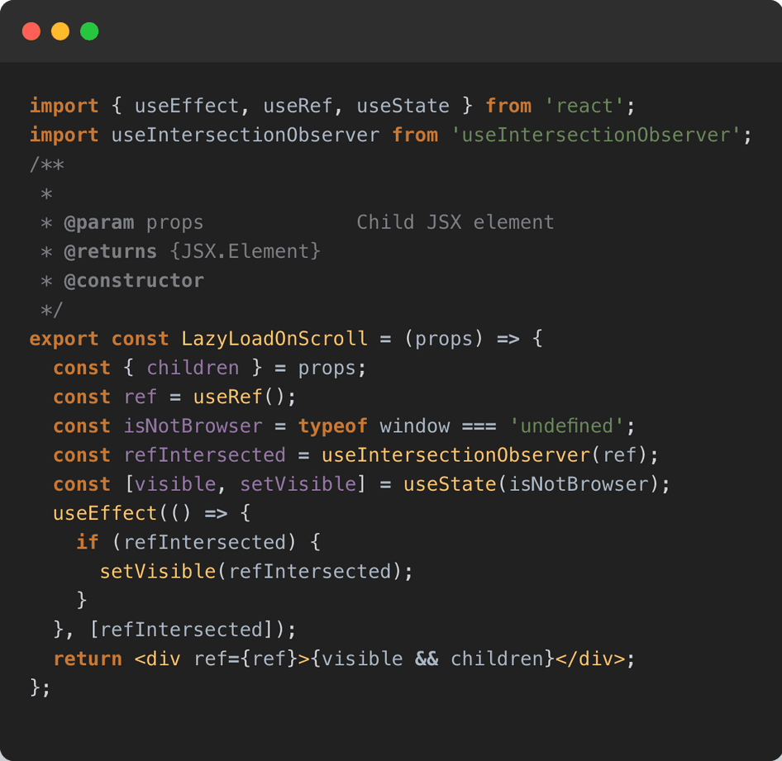Image resolution: width=782 pixels, height=761 pixels.
Task: Click the 'react' string in first import
Action: point(584,106)
